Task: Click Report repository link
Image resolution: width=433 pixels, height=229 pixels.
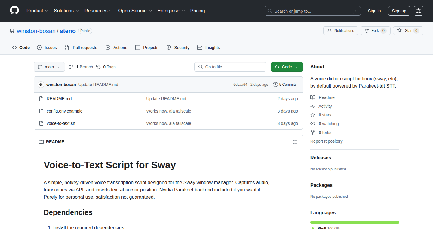Action: click(x=326, y=141)
